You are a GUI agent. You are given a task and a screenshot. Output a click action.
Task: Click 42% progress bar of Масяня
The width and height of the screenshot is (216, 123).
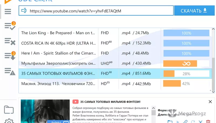tap(186, 84)
